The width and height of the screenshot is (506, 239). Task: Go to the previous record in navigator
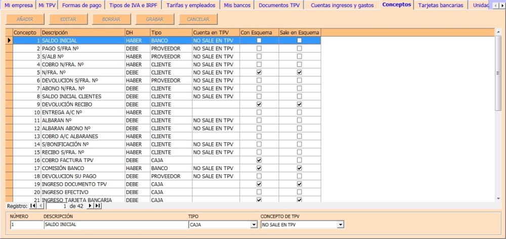coord(41,206)
